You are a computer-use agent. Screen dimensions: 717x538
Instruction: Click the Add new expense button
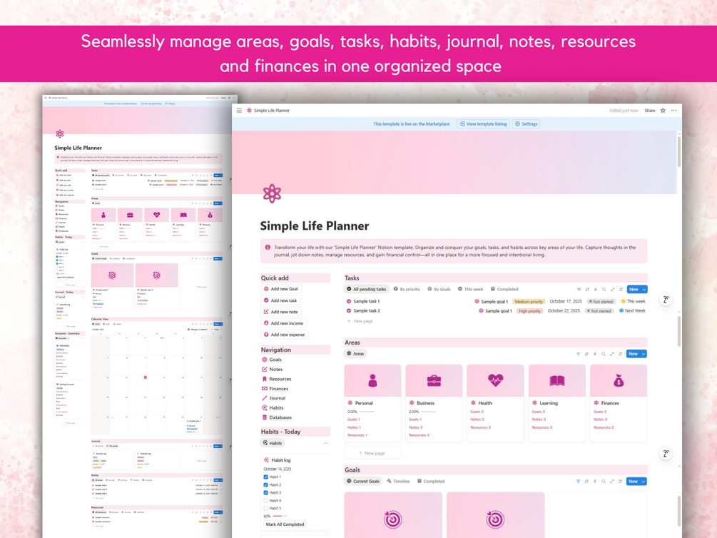(284, 335)
